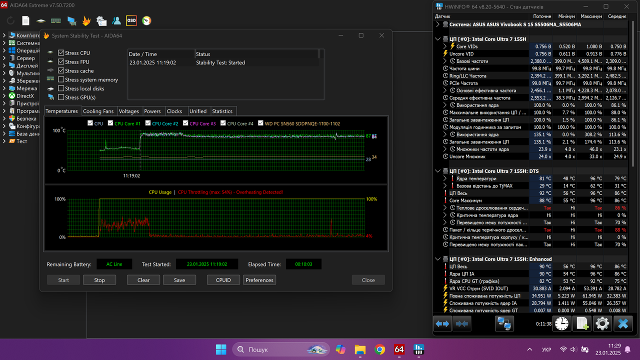This screenshot has height=360, width=640.
Task: Switch to the Powers tab
Action: pos(152,111)
